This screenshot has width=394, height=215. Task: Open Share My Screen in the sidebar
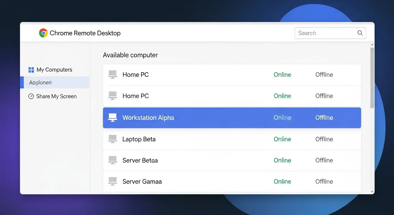tap(53, 96)
